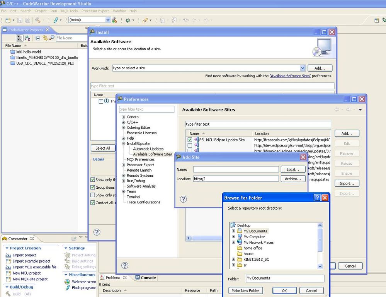Click the Import MCU executable file icon
386x297 pixels.
[x=9, y=267]
